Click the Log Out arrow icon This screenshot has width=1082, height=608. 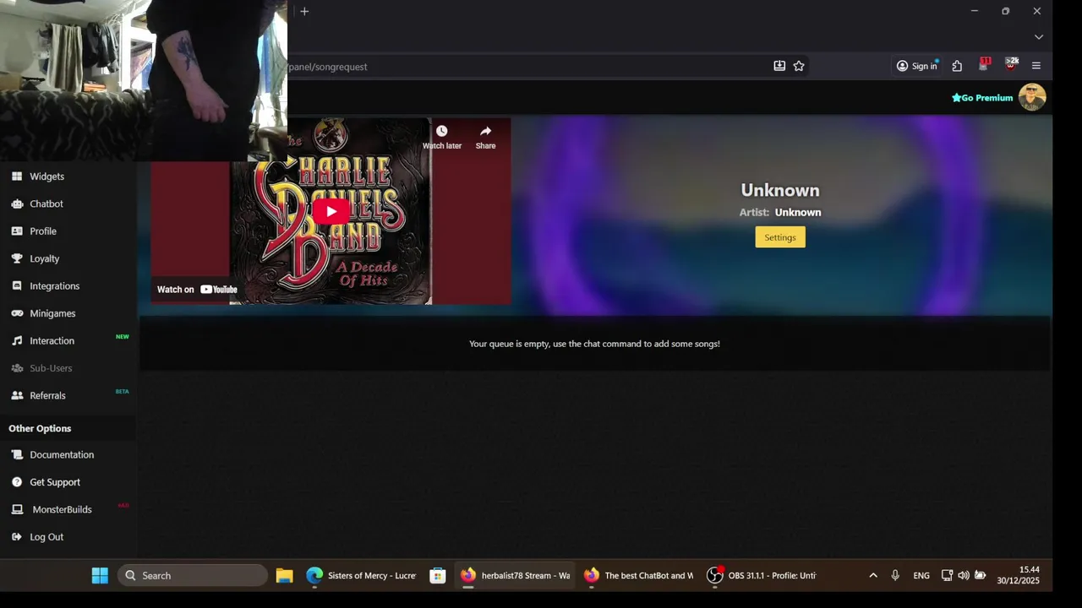tap(17, 537)
